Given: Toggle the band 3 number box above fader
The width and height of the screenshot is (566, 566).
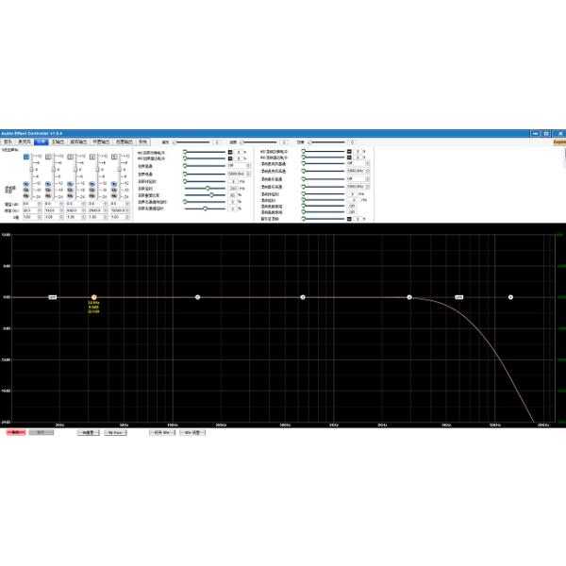Looking at the screenshot, I should click(x=70, y=157).
